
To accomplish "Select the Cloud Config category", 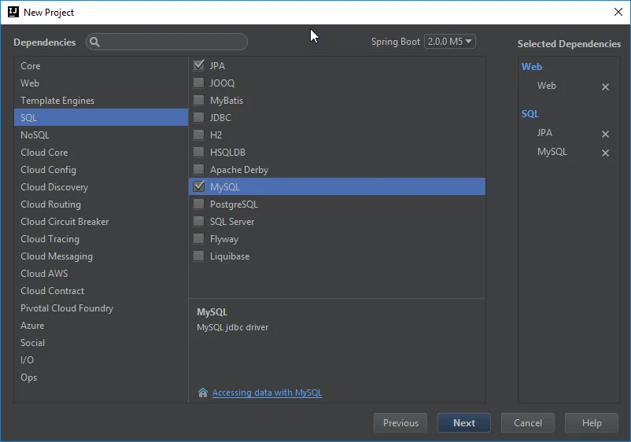I will point(101,169).
